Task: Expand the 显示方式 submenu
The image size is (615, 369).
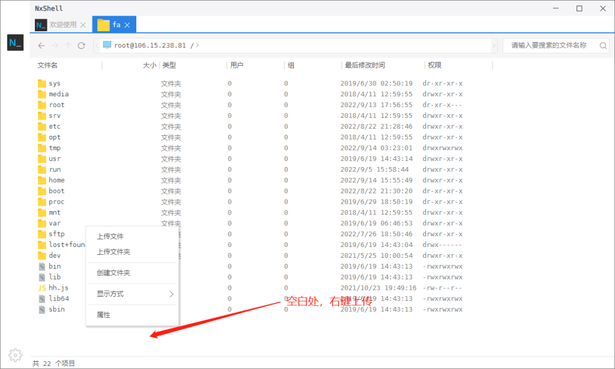Action: (132, 294)
